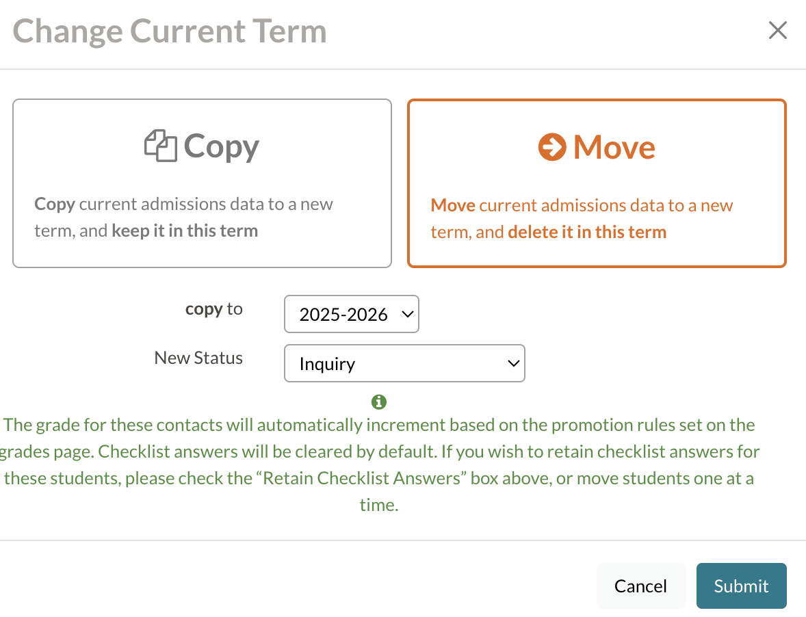Submit the term change
Screen dimensions: 806x617
click(741, 586)
